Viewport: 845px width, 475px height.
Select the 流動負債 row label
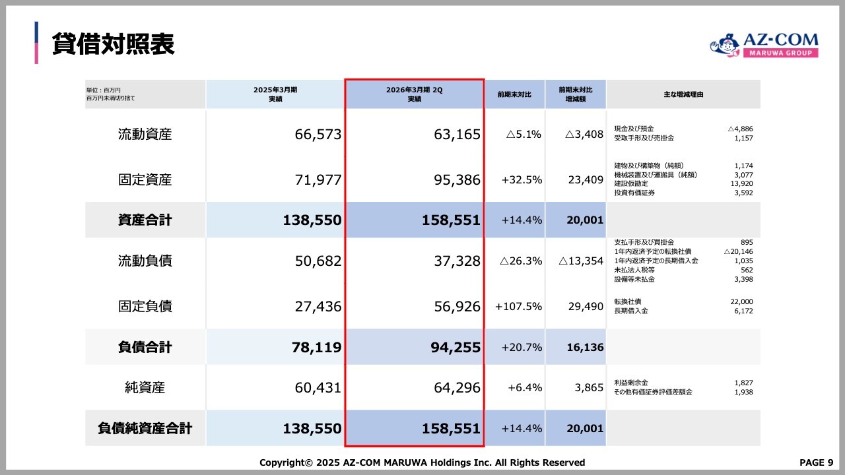pos(145,261)
